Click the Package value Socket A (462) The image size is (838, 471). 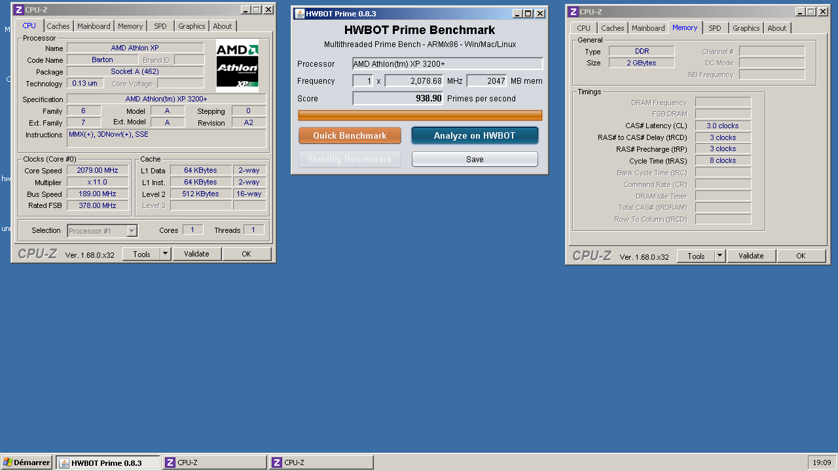(x=135, y=71)
